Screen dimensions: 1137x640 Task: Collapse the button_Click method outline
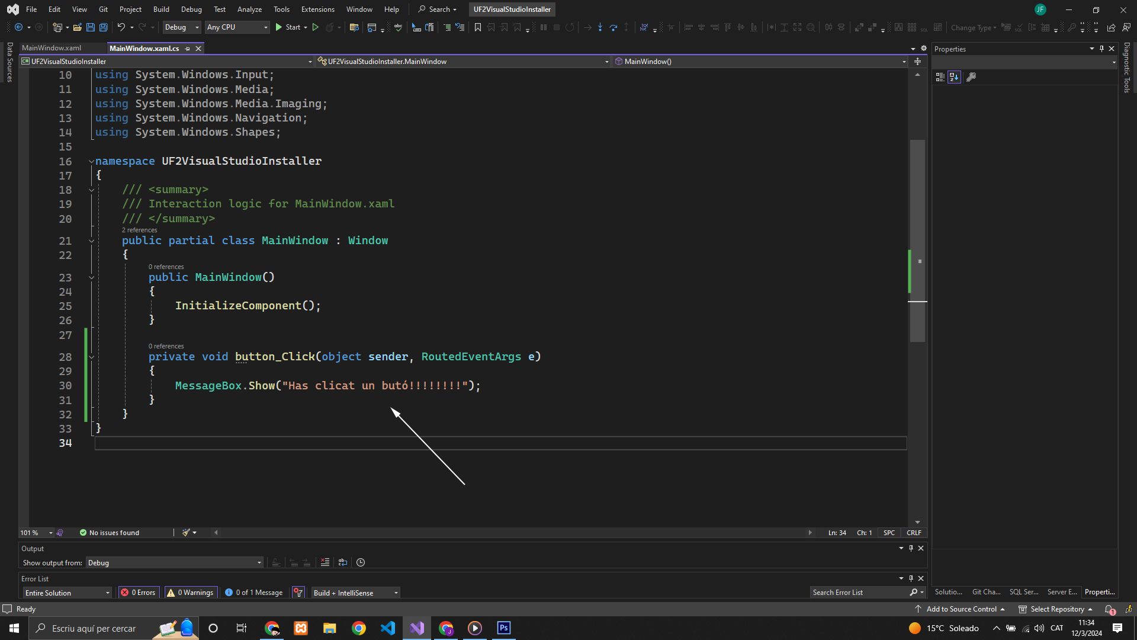92,357
